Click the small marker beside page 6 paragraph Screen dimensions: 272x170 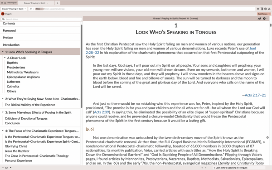(267, 137)
